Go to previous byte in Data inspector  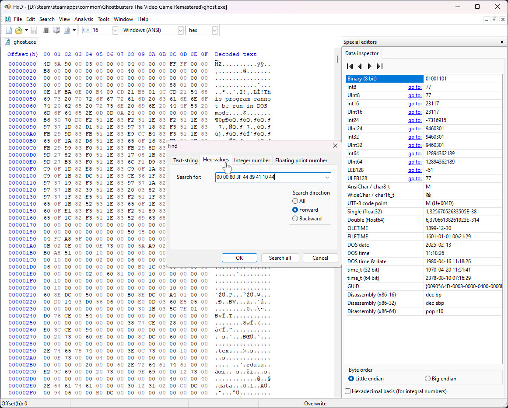pos(360,66)
